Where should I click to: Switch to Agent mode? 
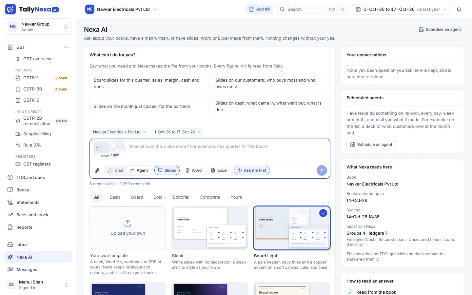tap(139, 170)
